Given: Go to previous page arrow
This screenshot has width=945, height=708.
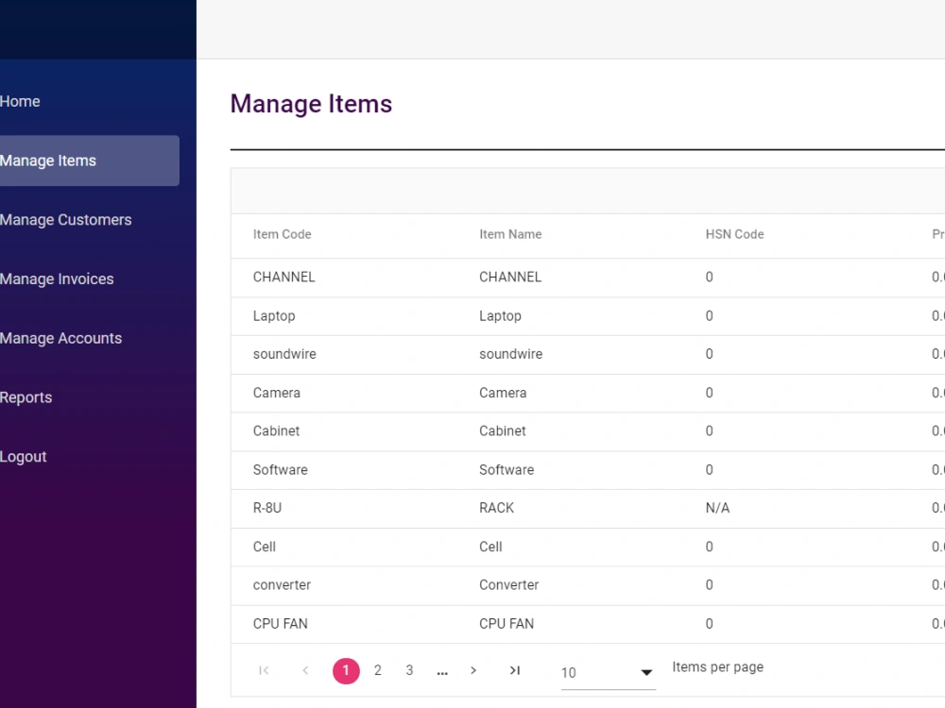Looking at the screenshot, I should pos(305,670).
